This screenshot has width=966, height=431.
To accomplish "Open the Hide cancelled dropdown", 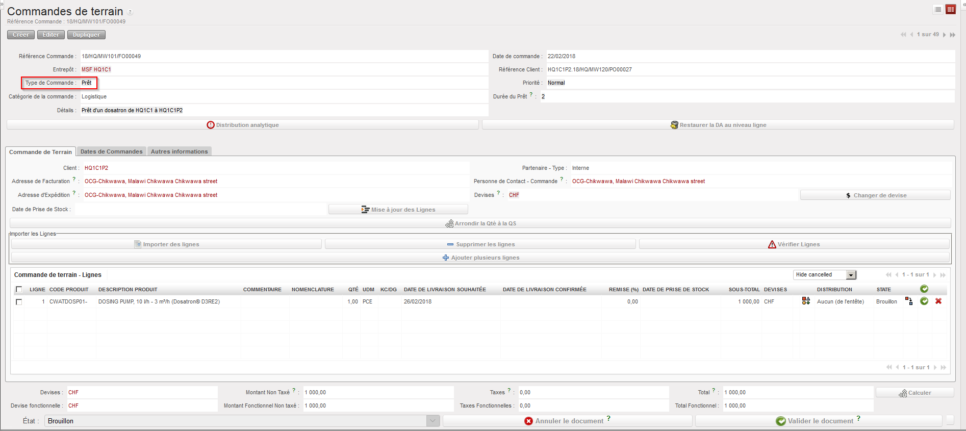I will point(851,275).
